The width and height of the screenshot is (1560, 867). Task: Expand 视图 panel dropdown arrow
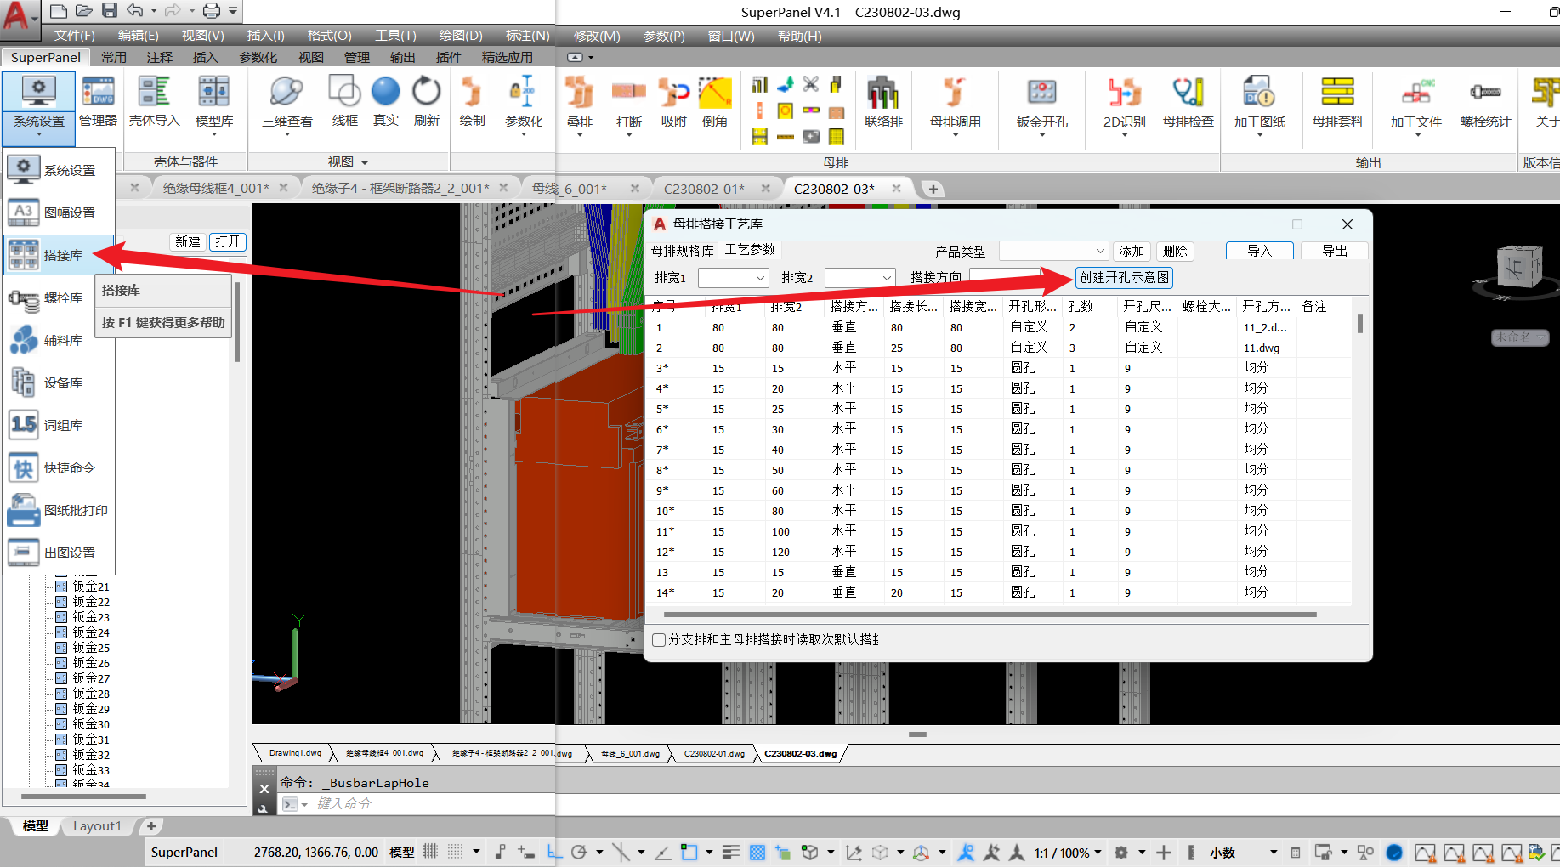click(x=365, y=162)
